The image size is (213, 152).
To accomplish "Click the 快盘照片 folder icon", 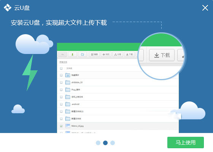I will tap(68, 75).
